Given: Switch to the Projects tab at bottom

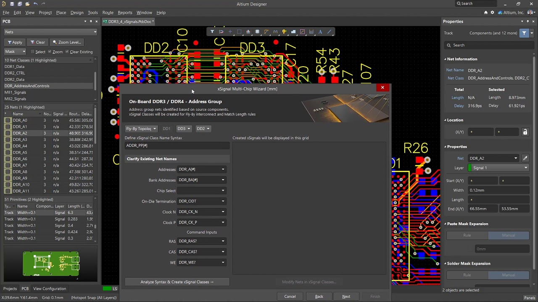Looking at the screenshot, I should 10,289.
